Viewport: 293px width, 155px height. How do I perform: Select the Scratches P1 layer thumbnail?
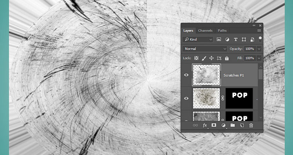point(207,75)
